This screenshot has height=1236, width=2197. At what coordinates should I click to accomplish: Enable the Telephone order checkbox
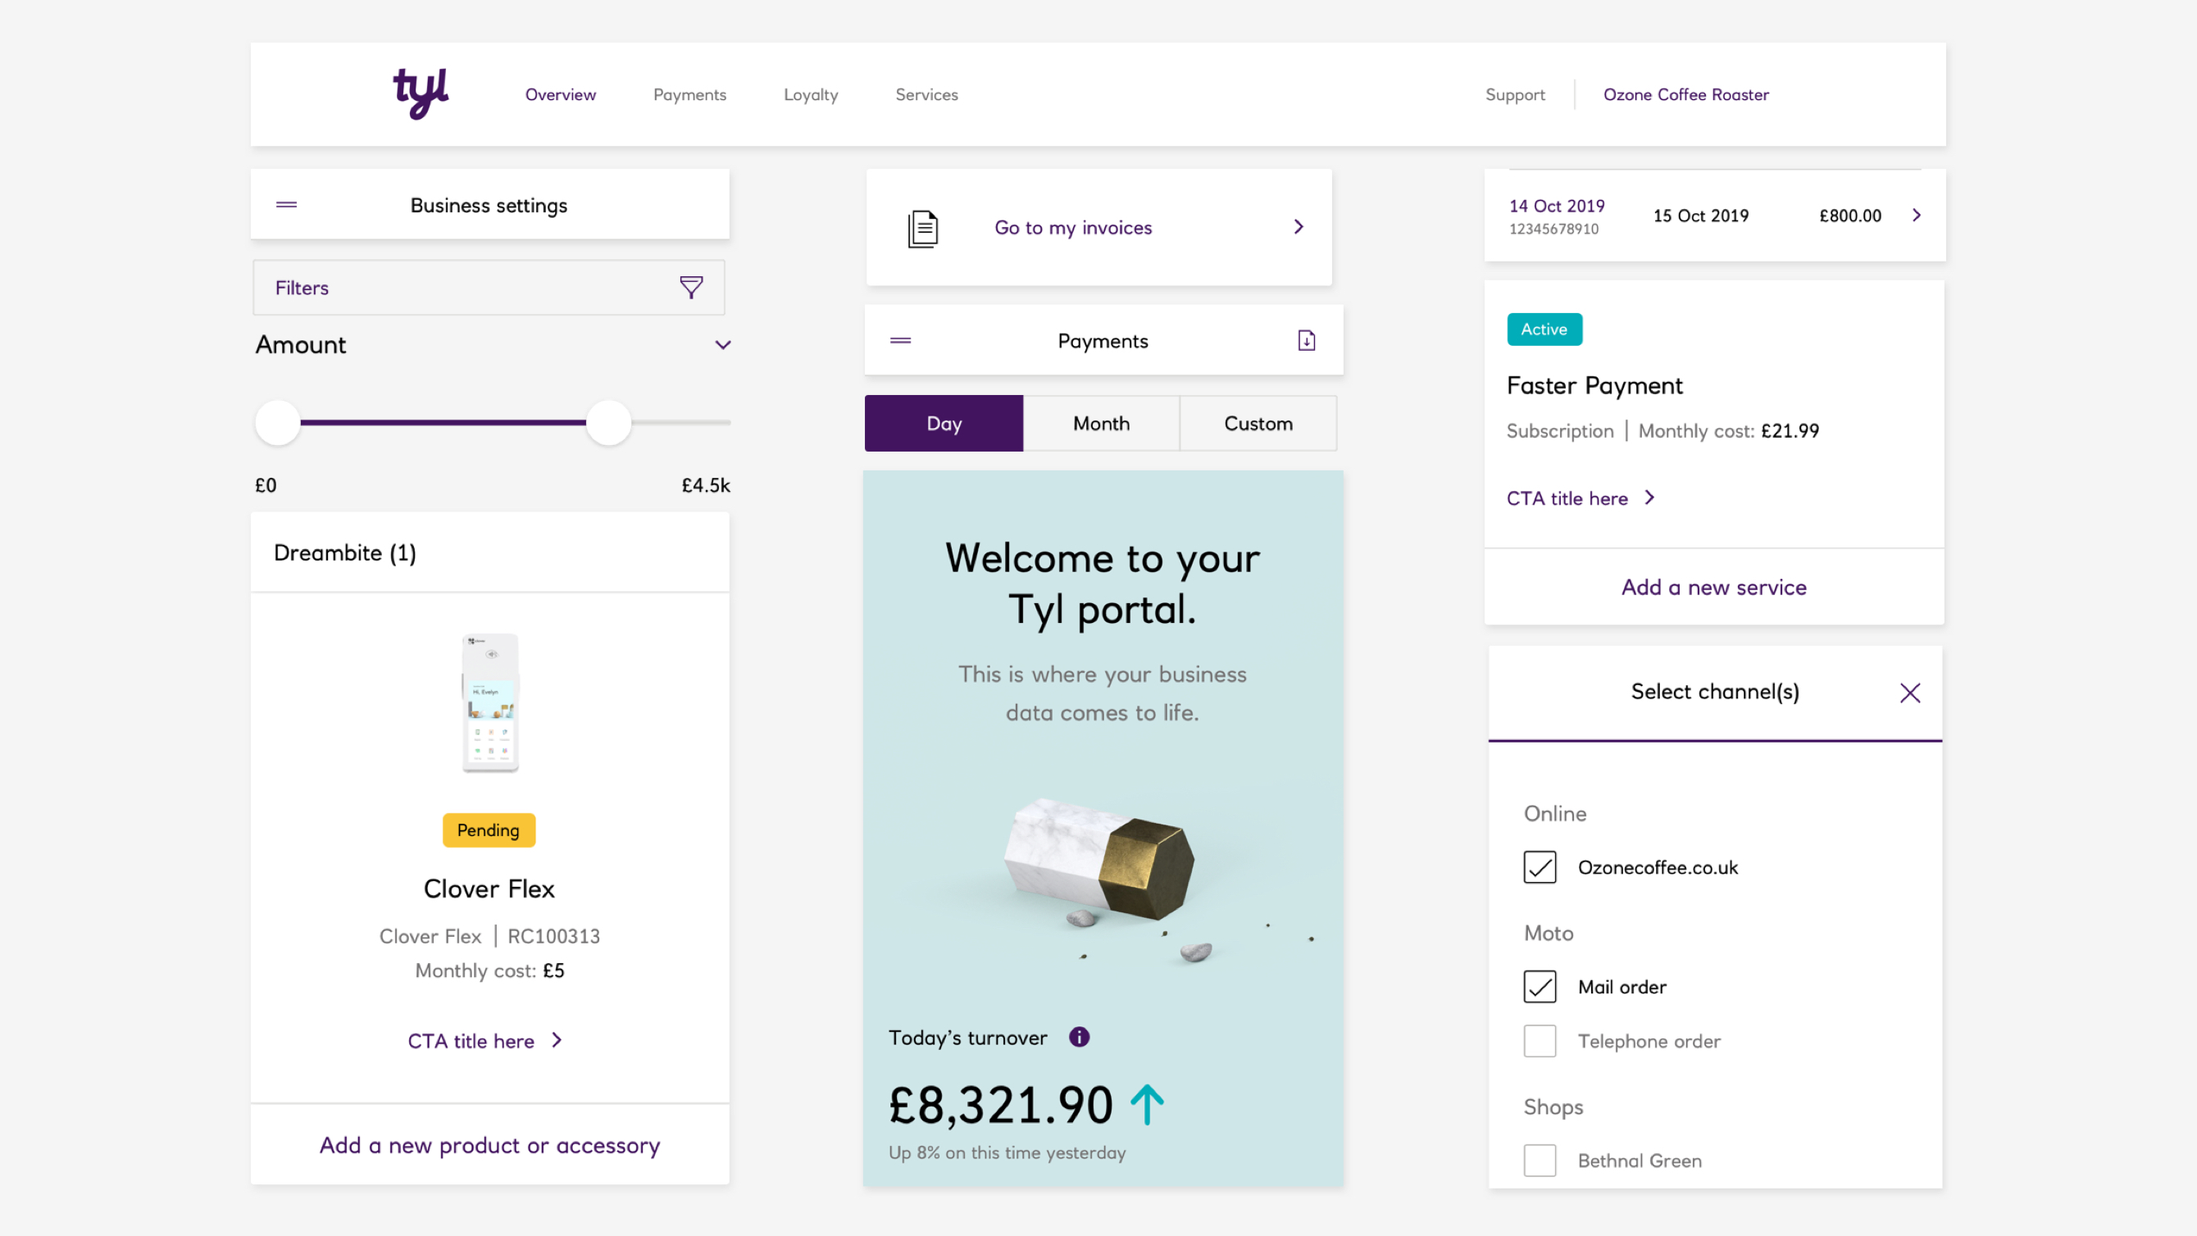coord(1540,1041)
